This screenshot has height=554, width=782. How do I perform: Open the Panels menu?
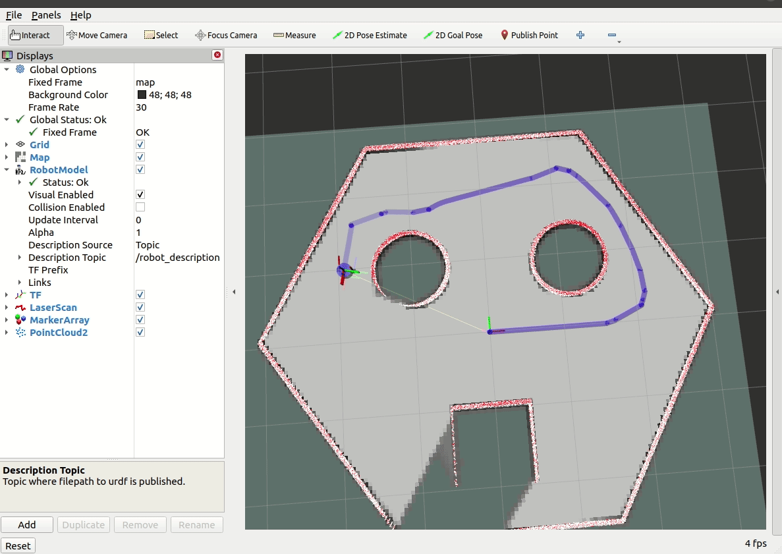46,15
